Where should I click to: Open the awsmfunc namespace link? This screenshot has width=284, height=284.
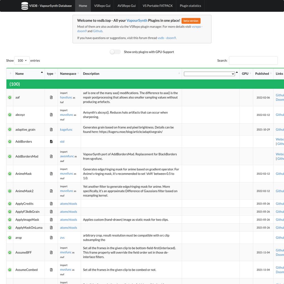click(67, 156)
